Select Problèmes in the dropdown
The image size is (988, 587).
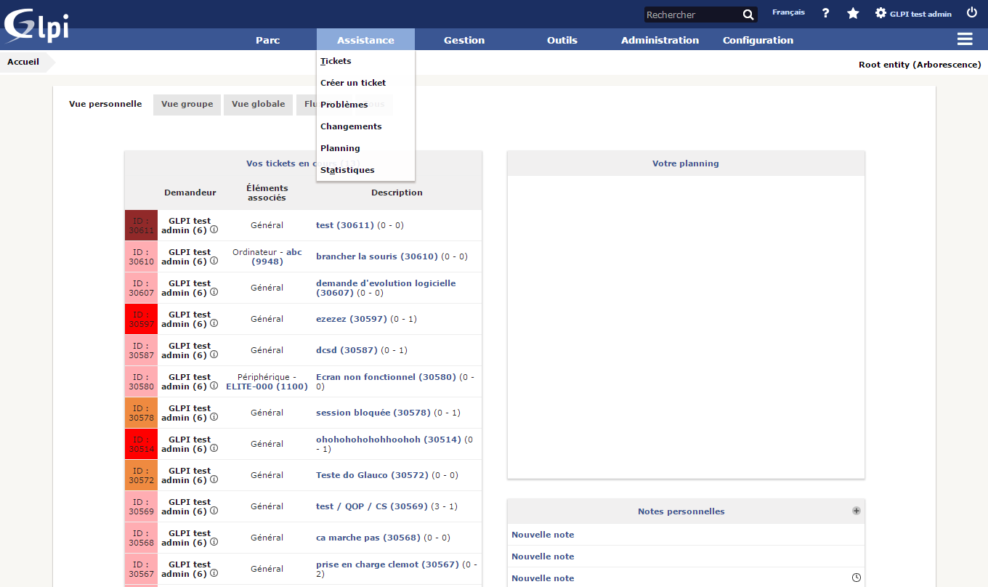coord(344,105)
